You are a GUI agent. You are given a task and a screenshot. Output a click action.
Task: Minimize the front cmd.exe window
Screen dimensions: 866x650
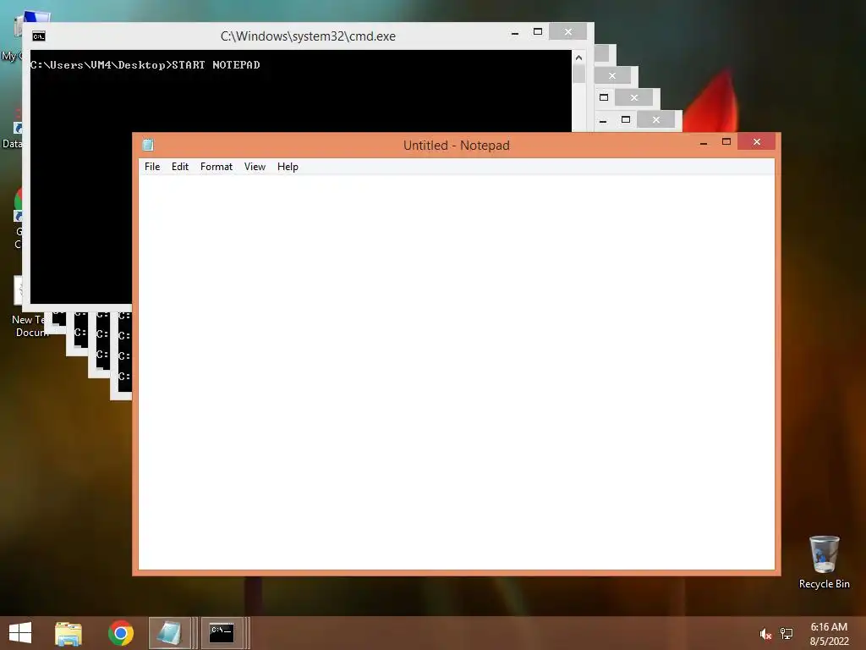515,33
